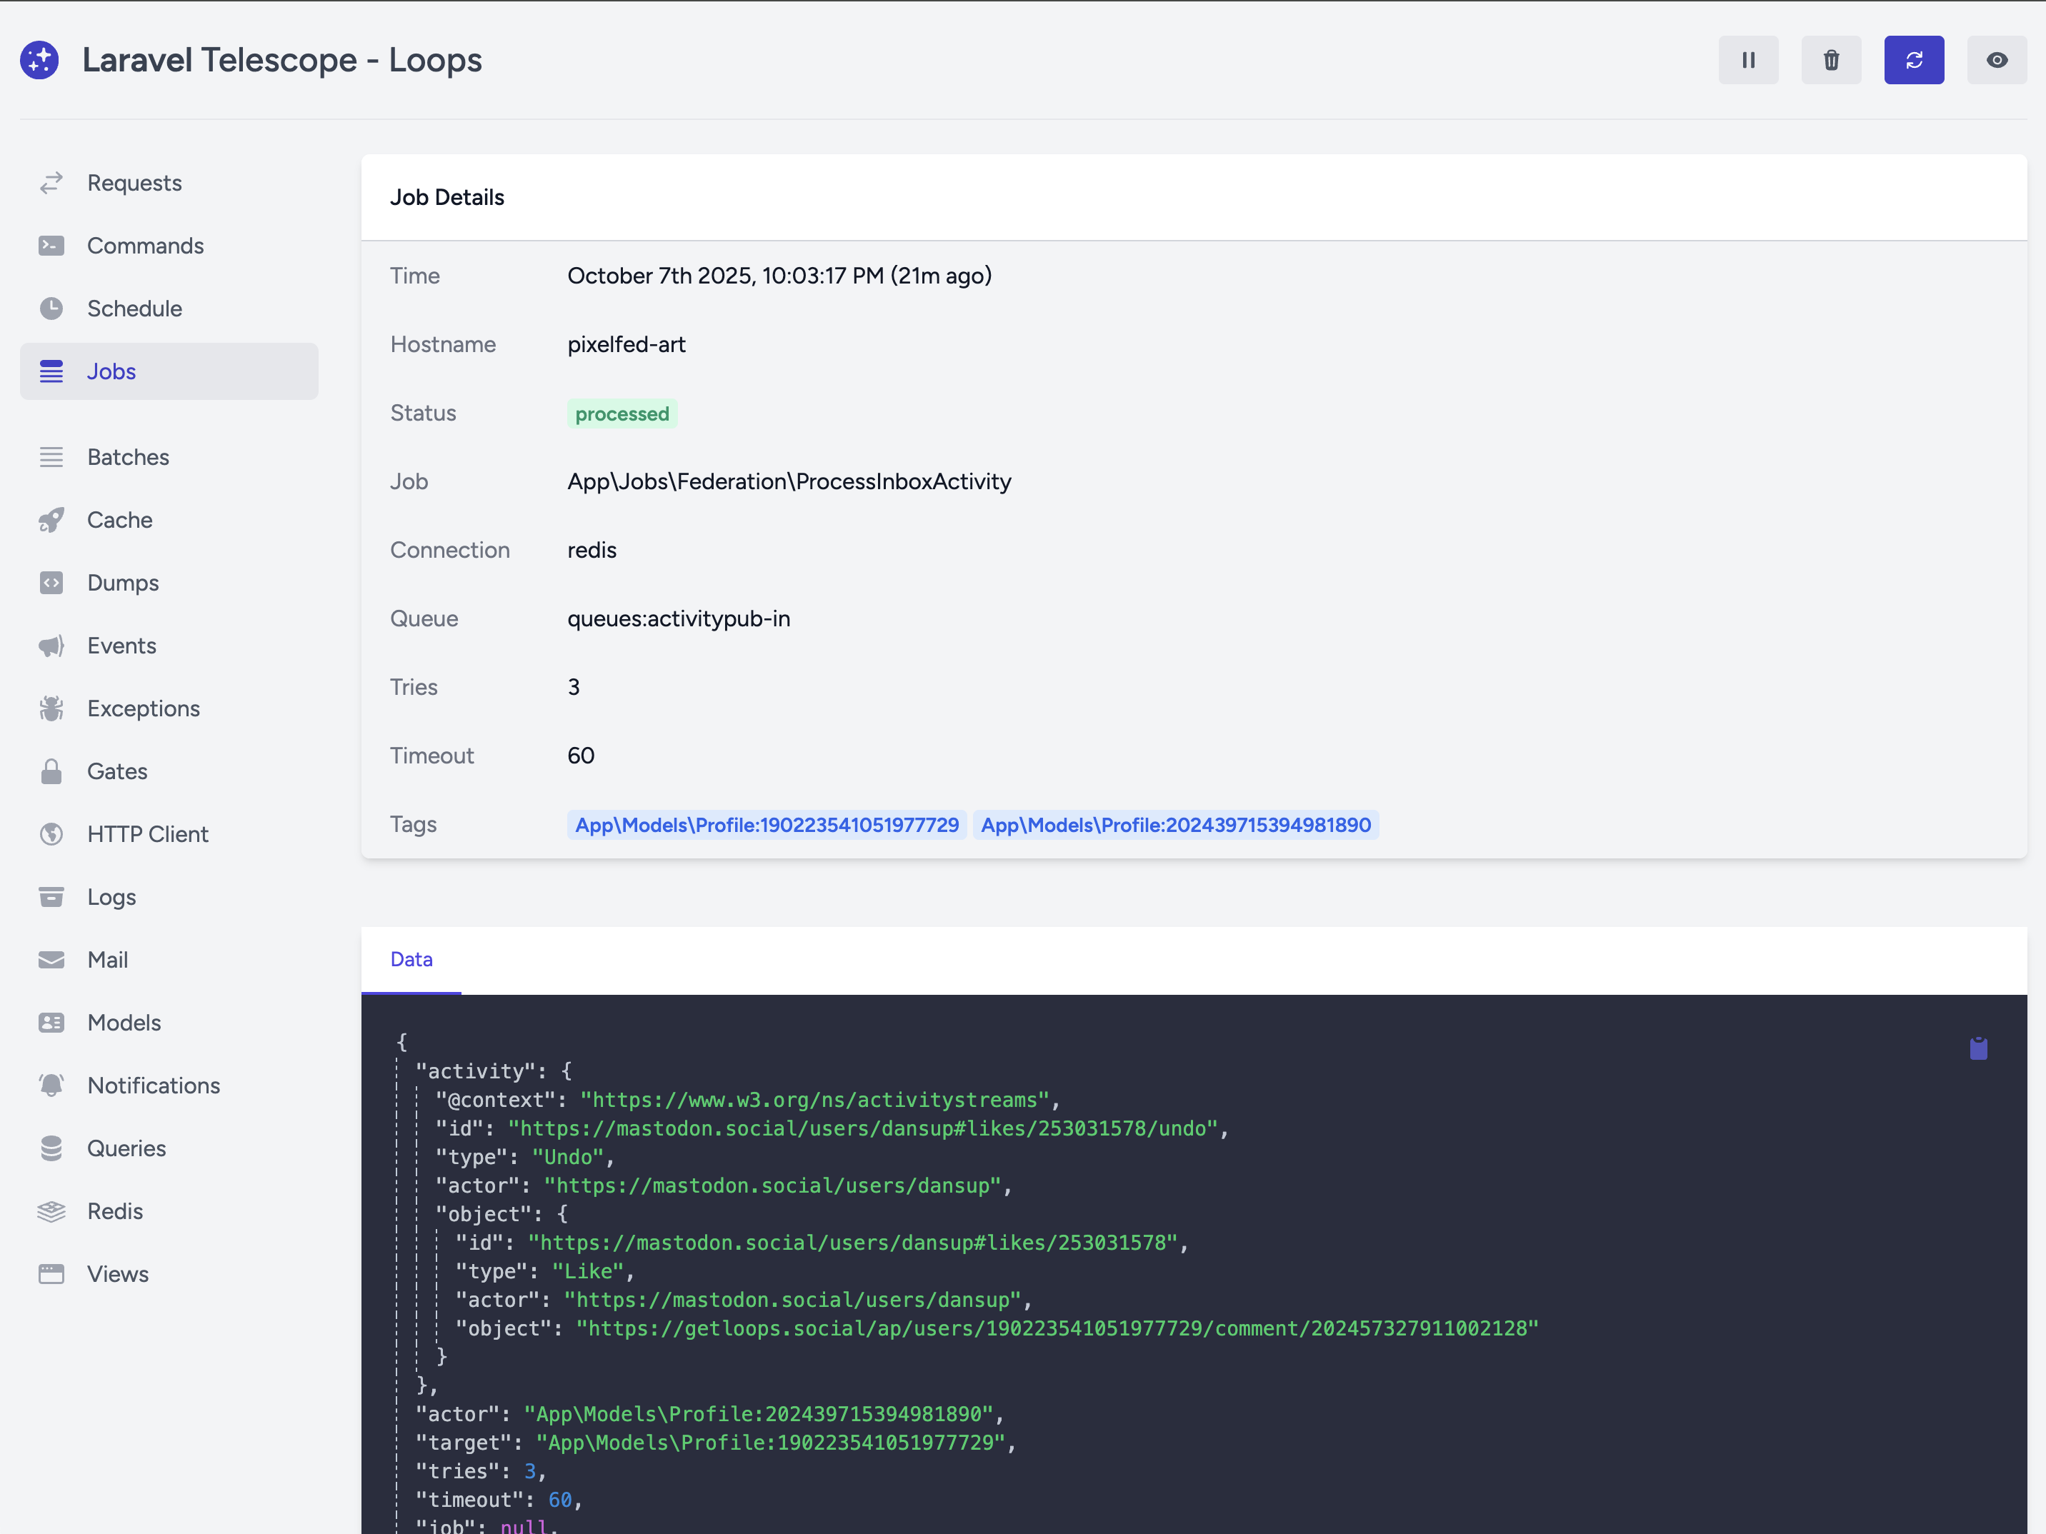Click the HTTP Client globe icon
The image size is (2046, 1534).
tap(52, 834)
